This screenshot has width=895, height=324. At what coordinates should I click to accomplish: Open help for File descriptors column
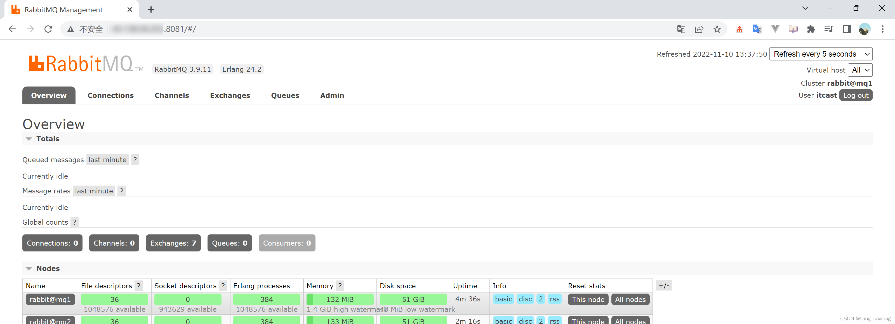[139, 285]
